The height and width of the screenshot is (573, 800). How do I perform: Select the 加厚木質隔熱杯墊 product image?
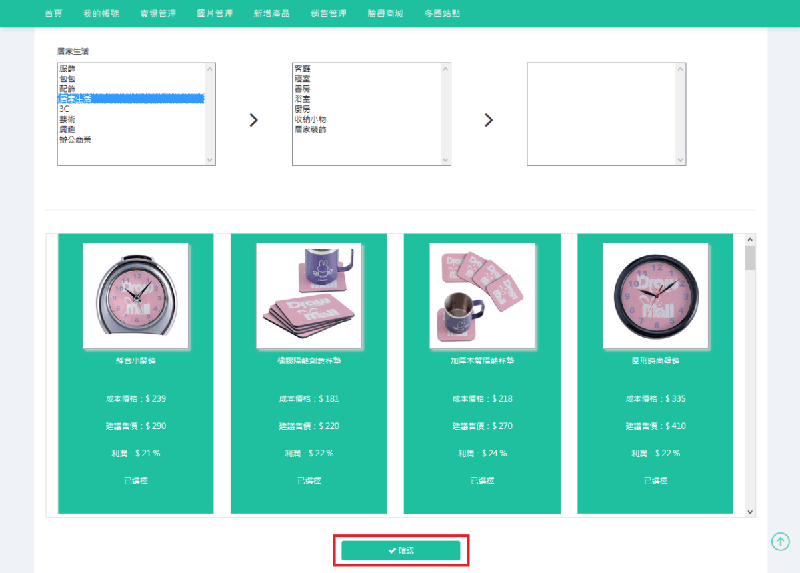click(482, 296)
